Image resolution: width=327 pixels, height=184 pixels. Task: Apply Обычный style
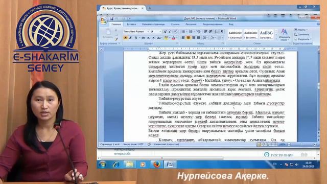click(235, 35)
